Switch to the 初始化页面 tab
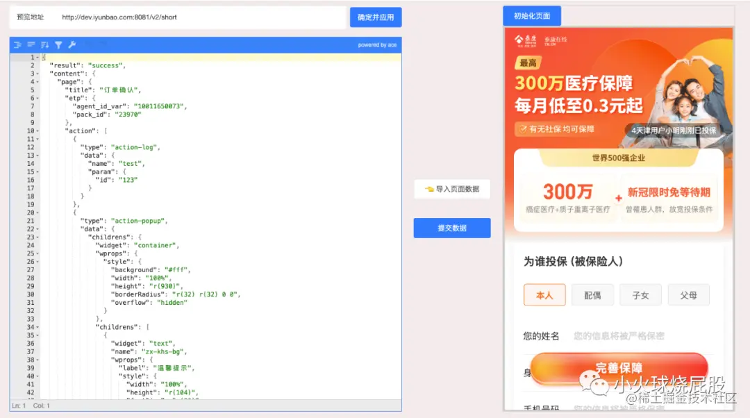Viewport: 750px width, 418px height. 531,15
